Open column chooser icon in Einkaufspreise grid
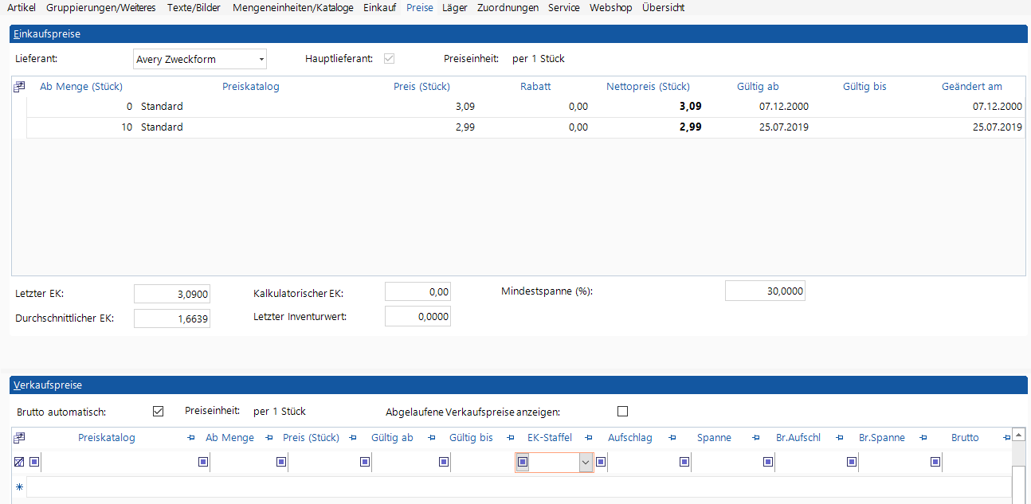Image resolution: width=1031 pixels, height=504 pixels. 19,87
